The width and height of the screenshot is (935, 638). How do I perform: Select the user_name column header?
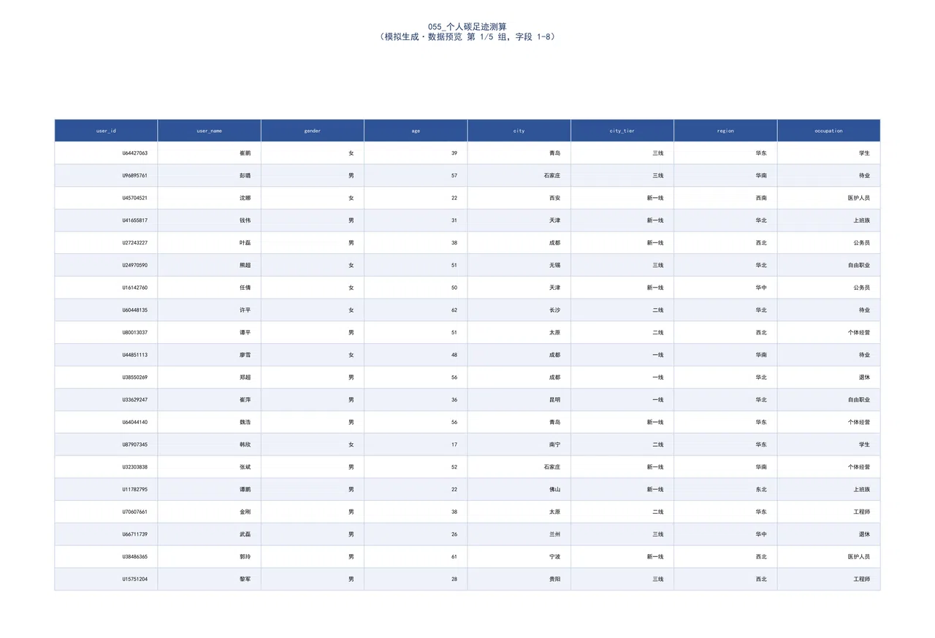(x=209, y=131)
